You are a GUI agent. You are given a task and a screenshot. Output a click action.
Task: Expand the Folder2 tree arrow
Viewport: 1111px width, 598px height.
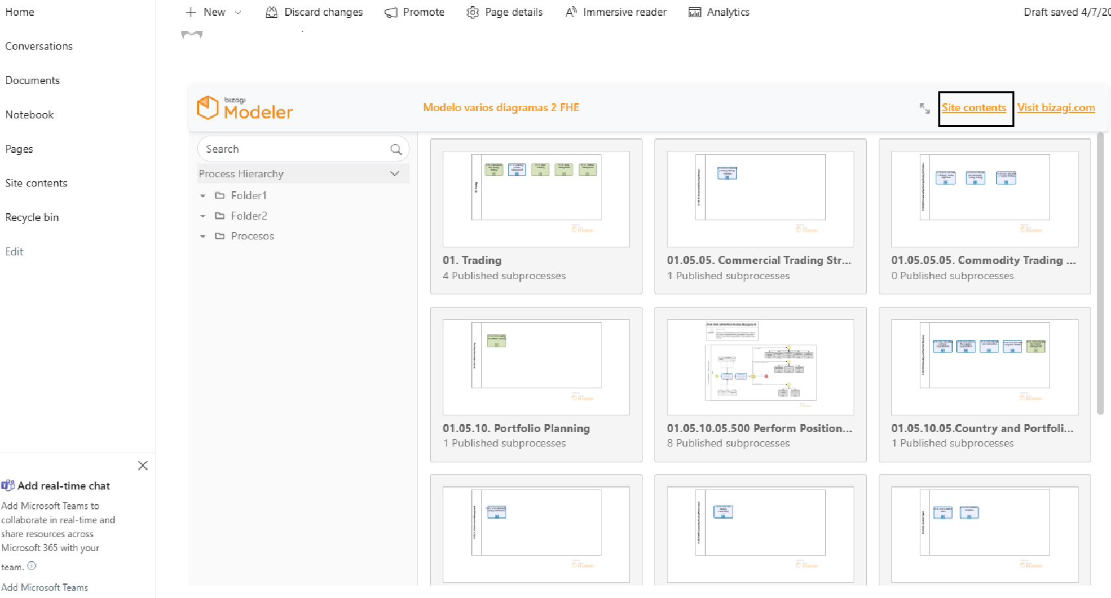[202, 216]
